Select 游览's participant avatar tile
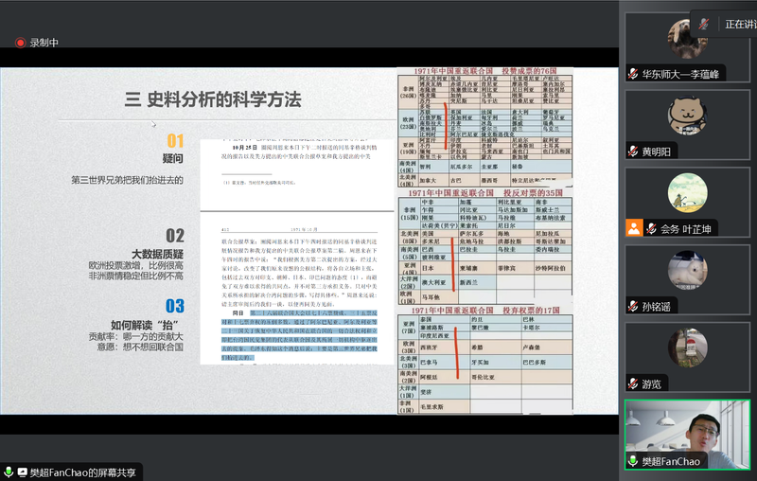Screen dimensions: 757x481 tap(688, 349)
